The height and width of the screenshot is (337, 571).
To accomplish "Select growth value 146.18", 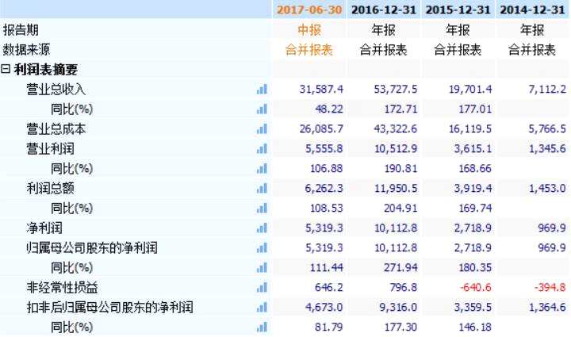I will click(x=475, y=327).
